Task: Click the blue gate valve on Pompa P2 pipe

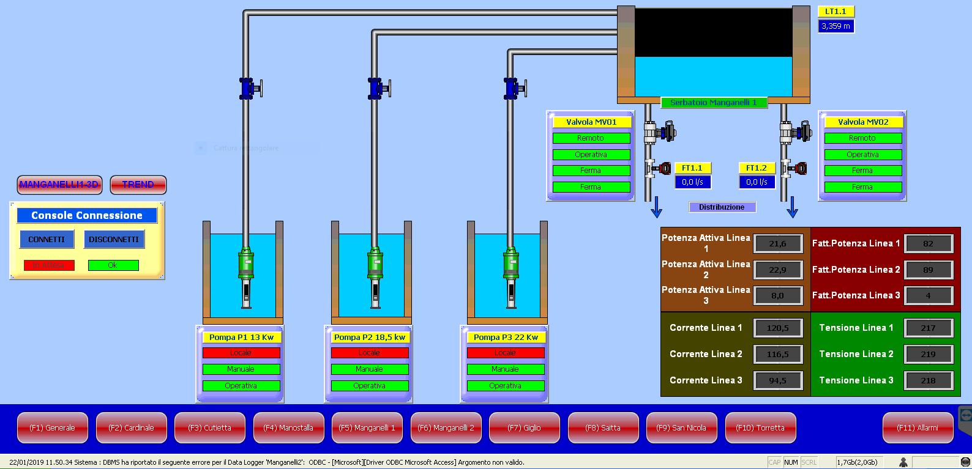Action: pos(379,89)
